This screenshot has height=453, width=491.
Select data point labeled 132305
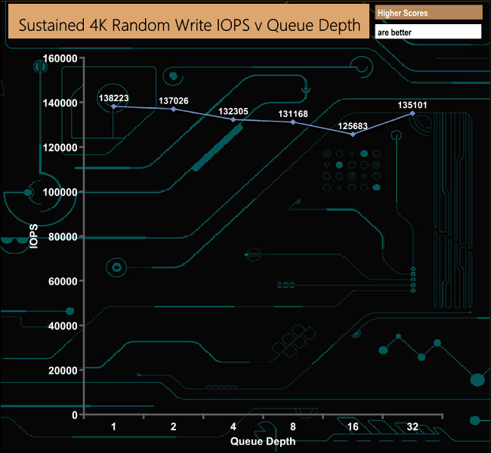(x=233, y=119)
